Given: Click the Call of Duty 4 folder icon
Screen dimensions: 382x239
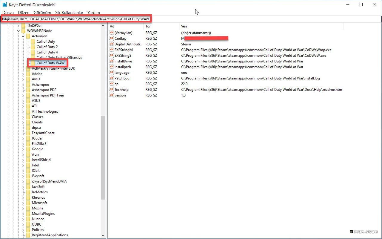Looking at the screenshot, I should [33, 52].
